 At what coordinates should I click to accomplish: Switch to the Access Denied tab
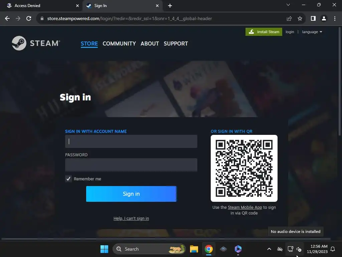41,6
